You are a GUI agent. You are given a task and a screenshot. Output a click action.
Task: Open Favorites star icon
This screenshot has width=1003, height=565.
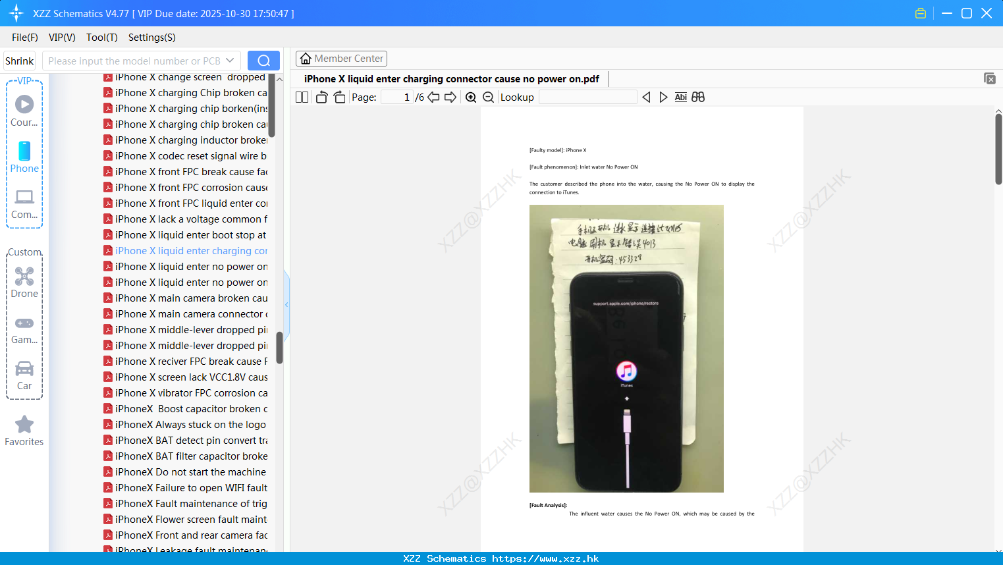pos(24,431)
